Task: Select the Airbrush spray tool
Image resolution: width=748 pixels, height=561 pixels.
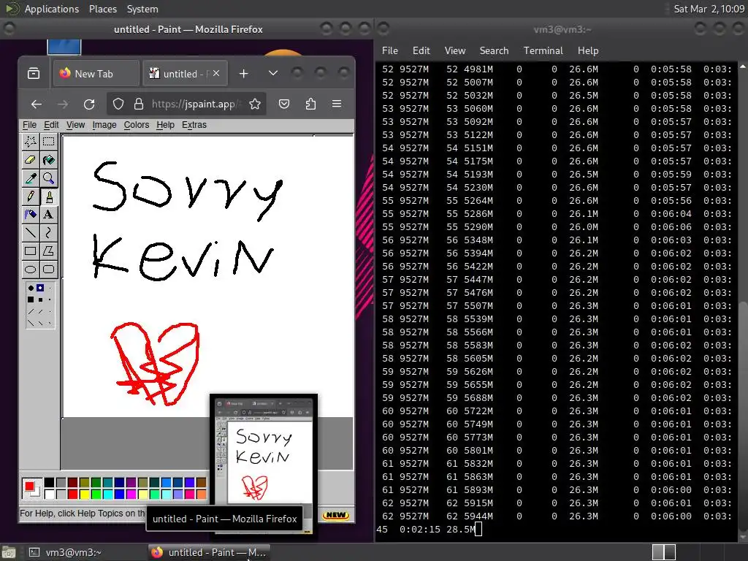Action: [x=31, y=215]
